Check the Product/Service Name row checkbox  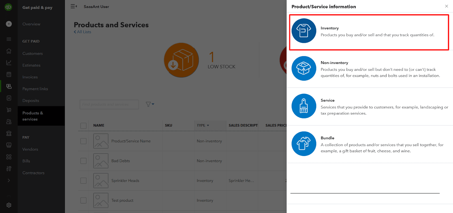83,141
